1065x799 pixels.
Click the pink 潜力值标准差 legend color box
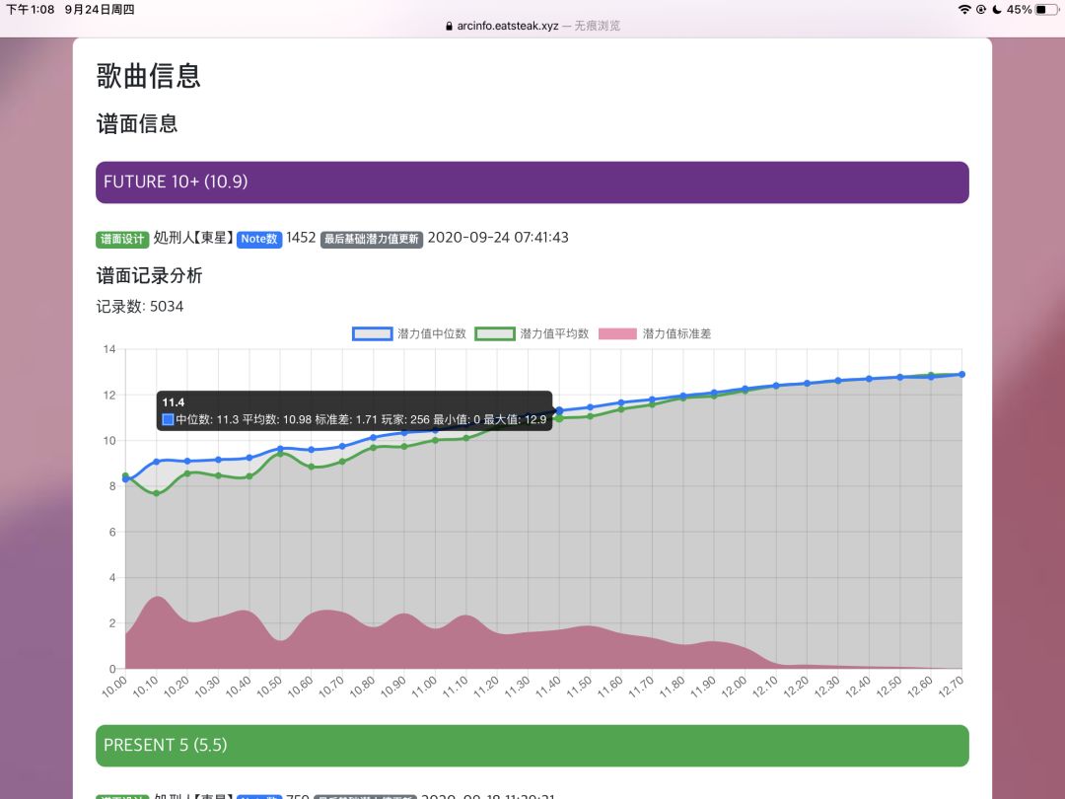pos(617,333)
